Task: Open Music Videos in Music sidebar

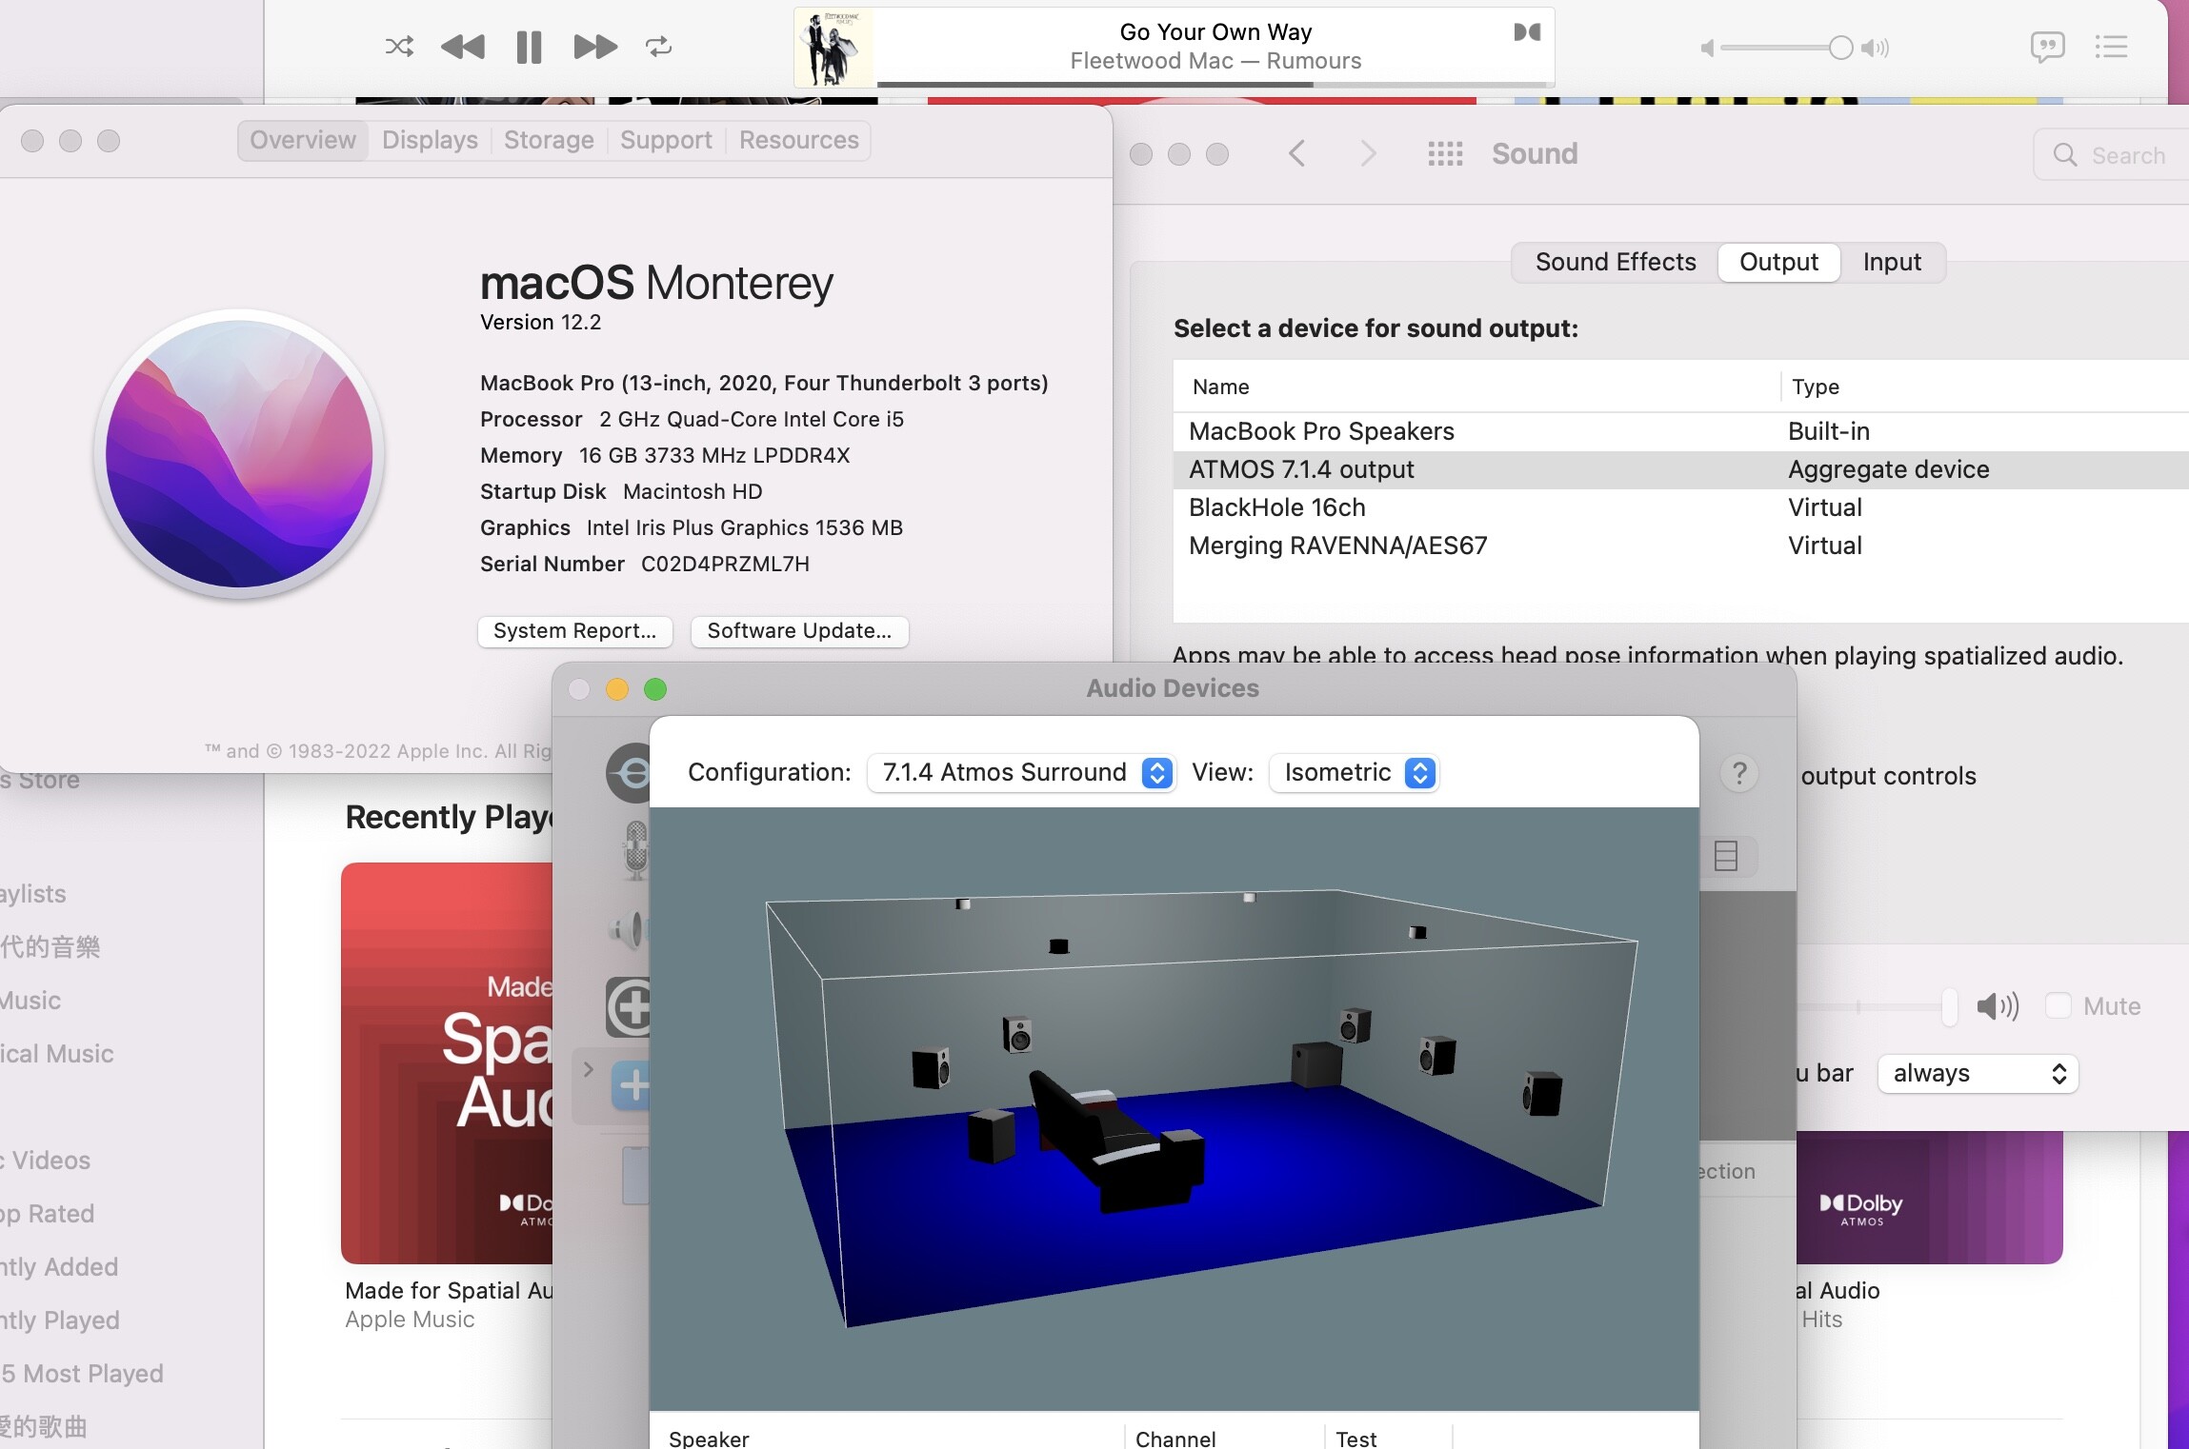Action: click(x=46, y=1161)
